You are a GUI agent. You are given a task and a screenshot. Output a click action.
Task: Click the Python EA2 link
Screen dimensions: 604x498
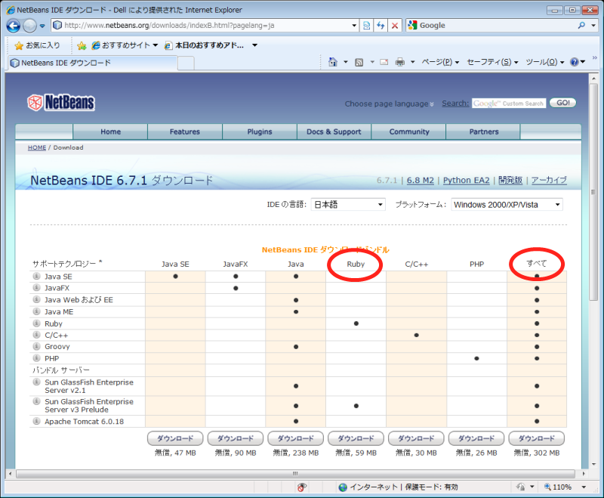(466, 181)
